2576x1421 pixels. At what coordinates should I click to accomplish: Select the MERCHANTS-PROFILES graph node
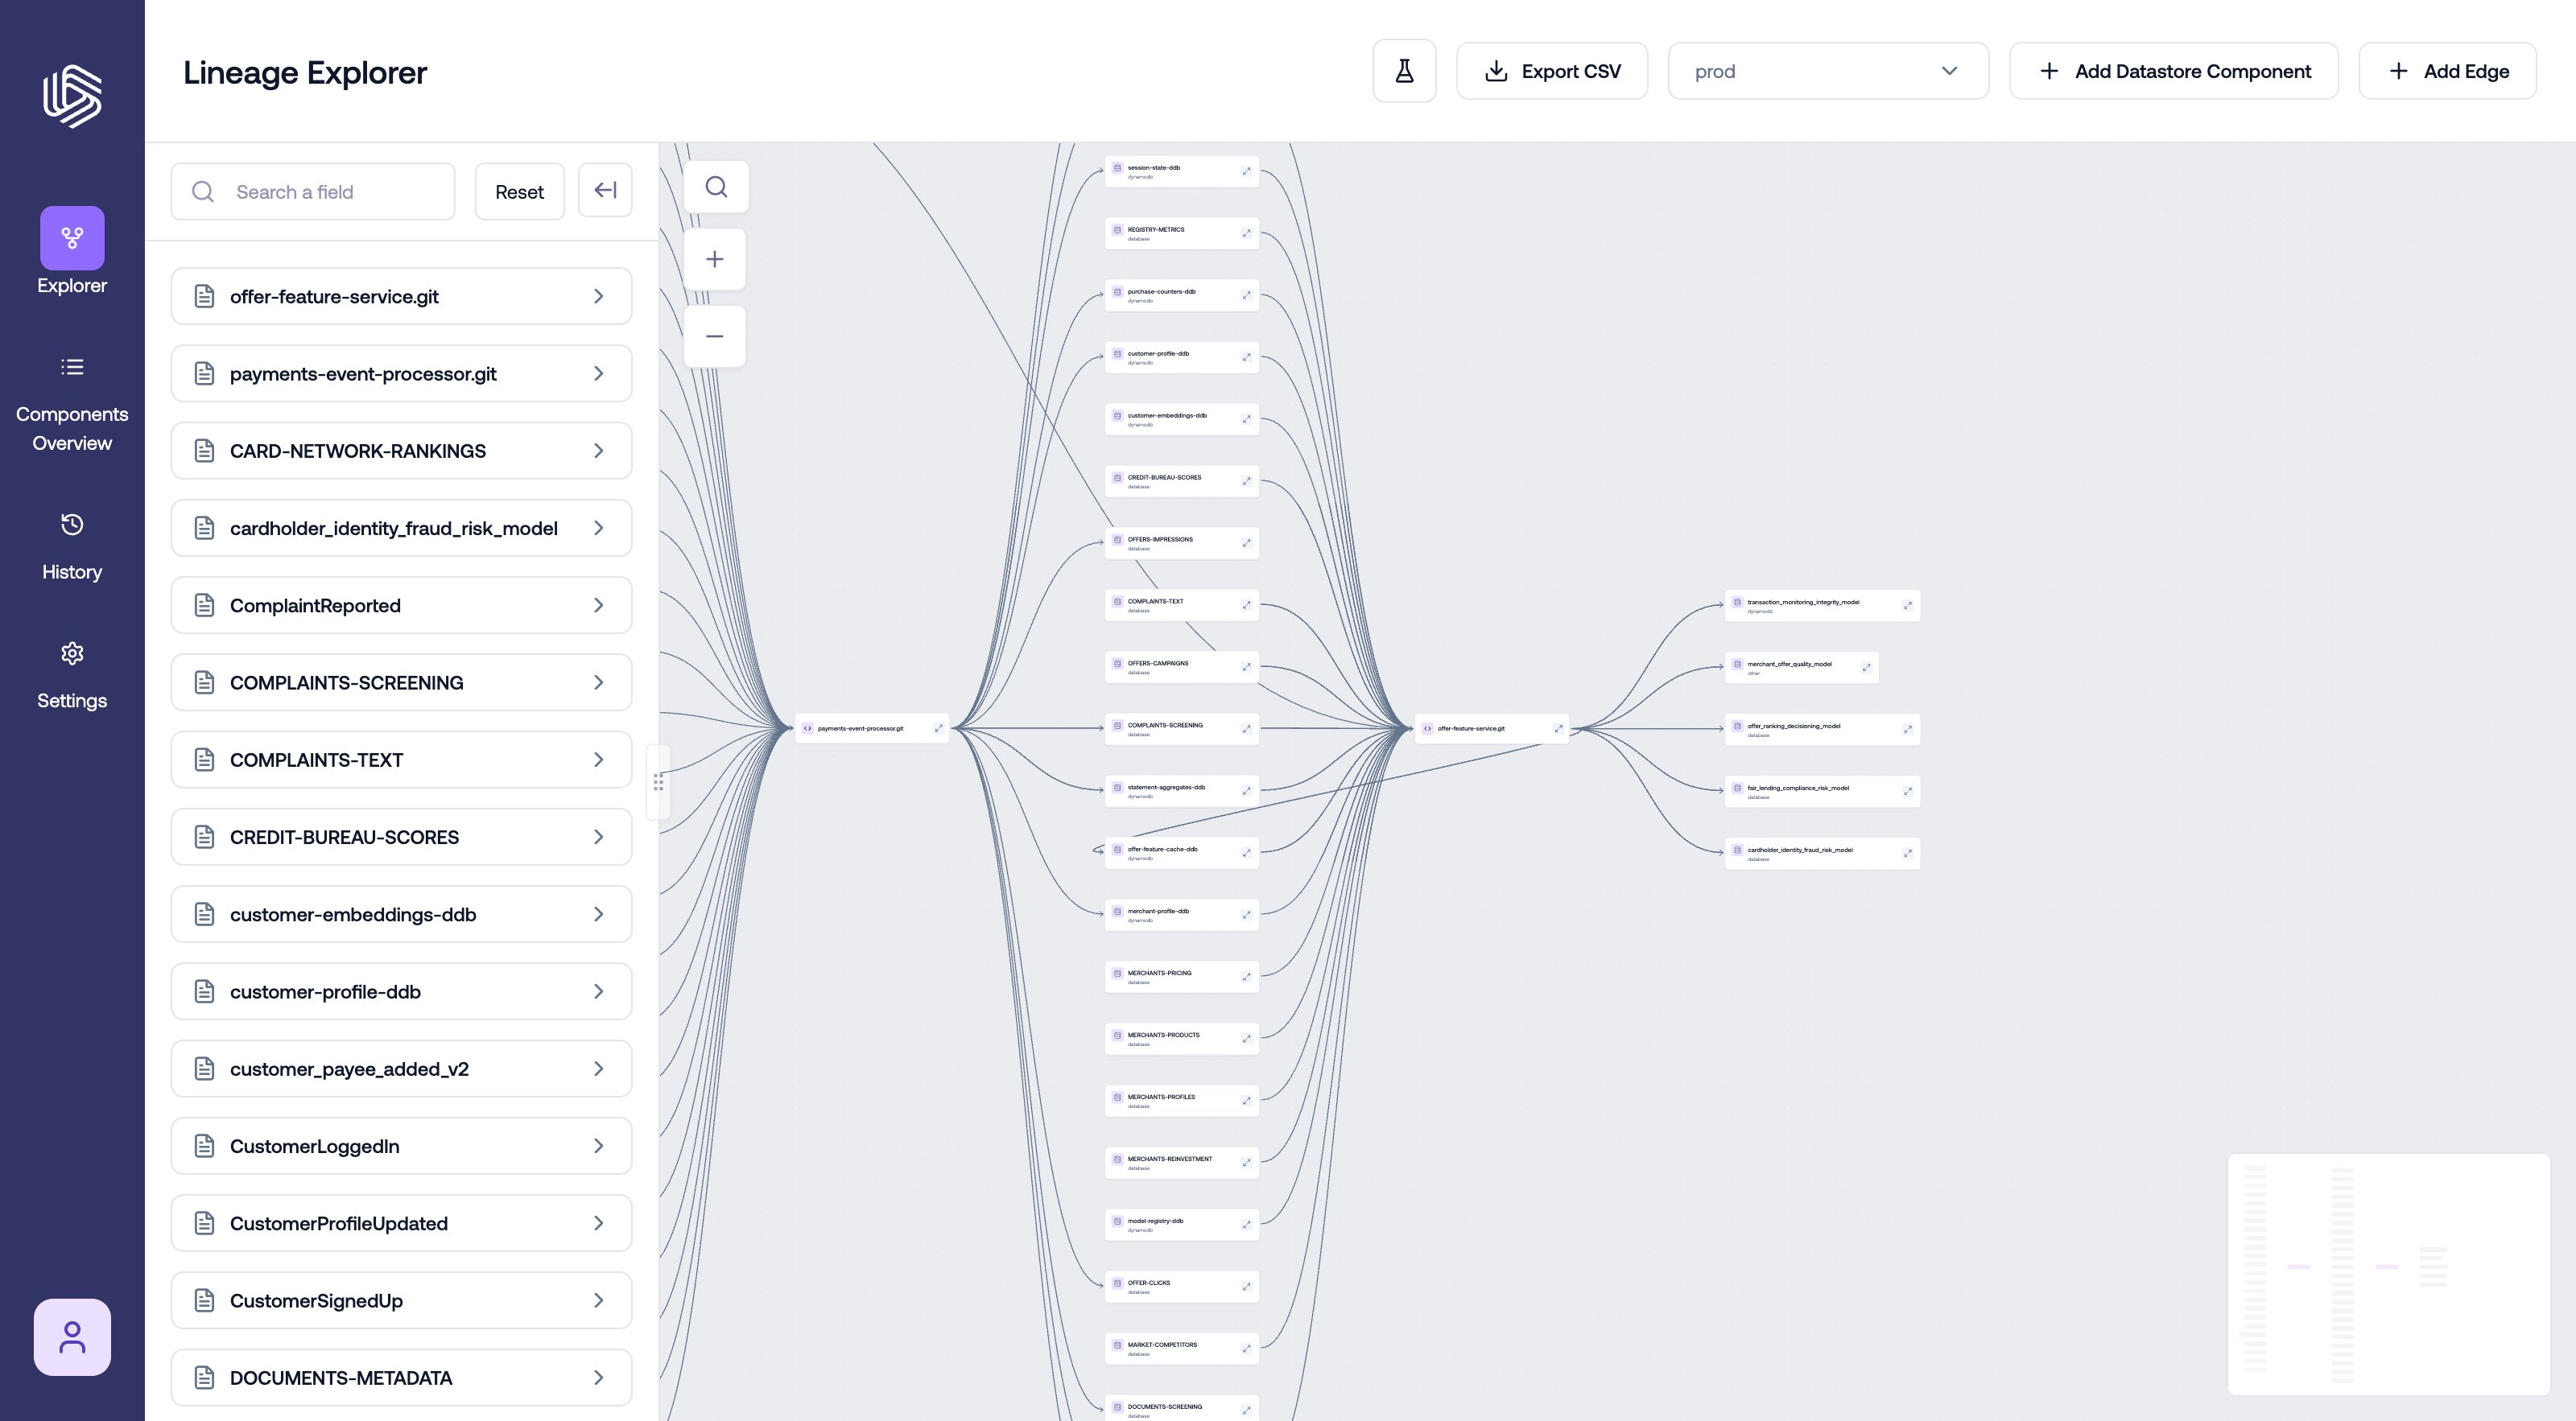pos(1182,1100)
